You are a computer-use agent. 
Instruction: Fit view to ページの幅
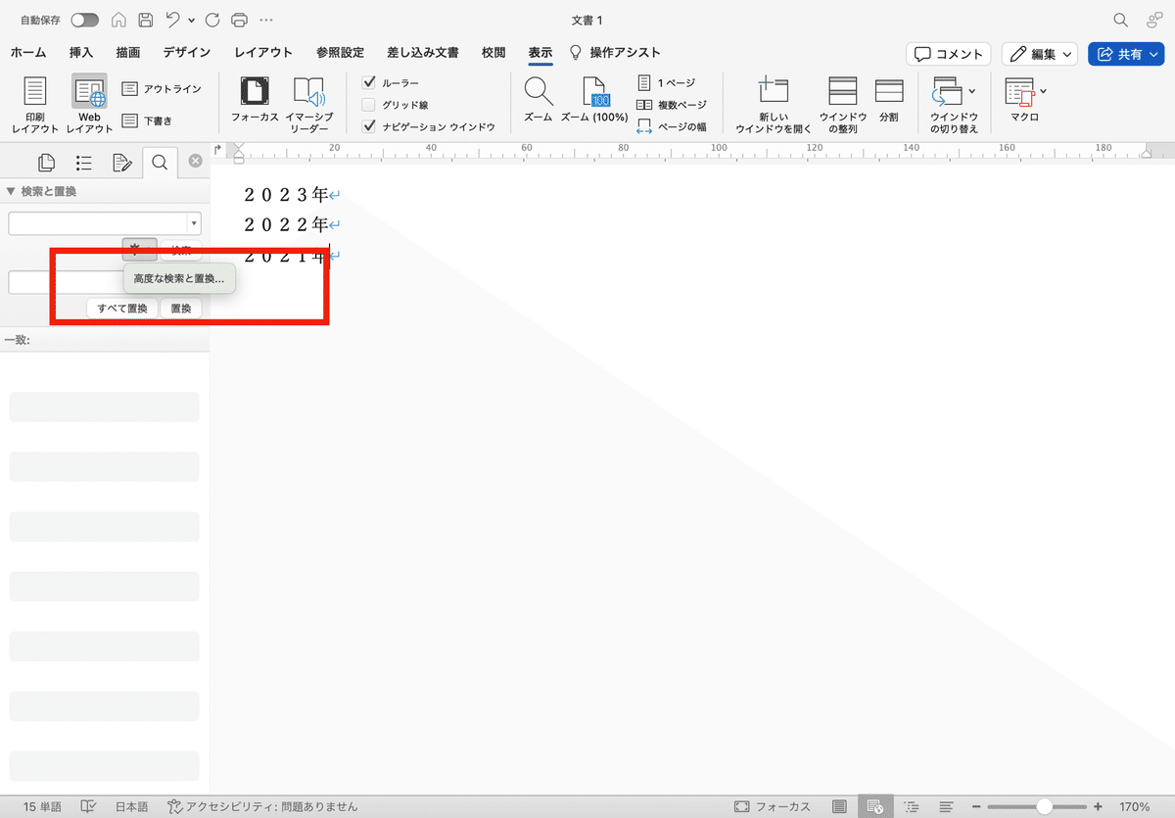coord(671,126)
